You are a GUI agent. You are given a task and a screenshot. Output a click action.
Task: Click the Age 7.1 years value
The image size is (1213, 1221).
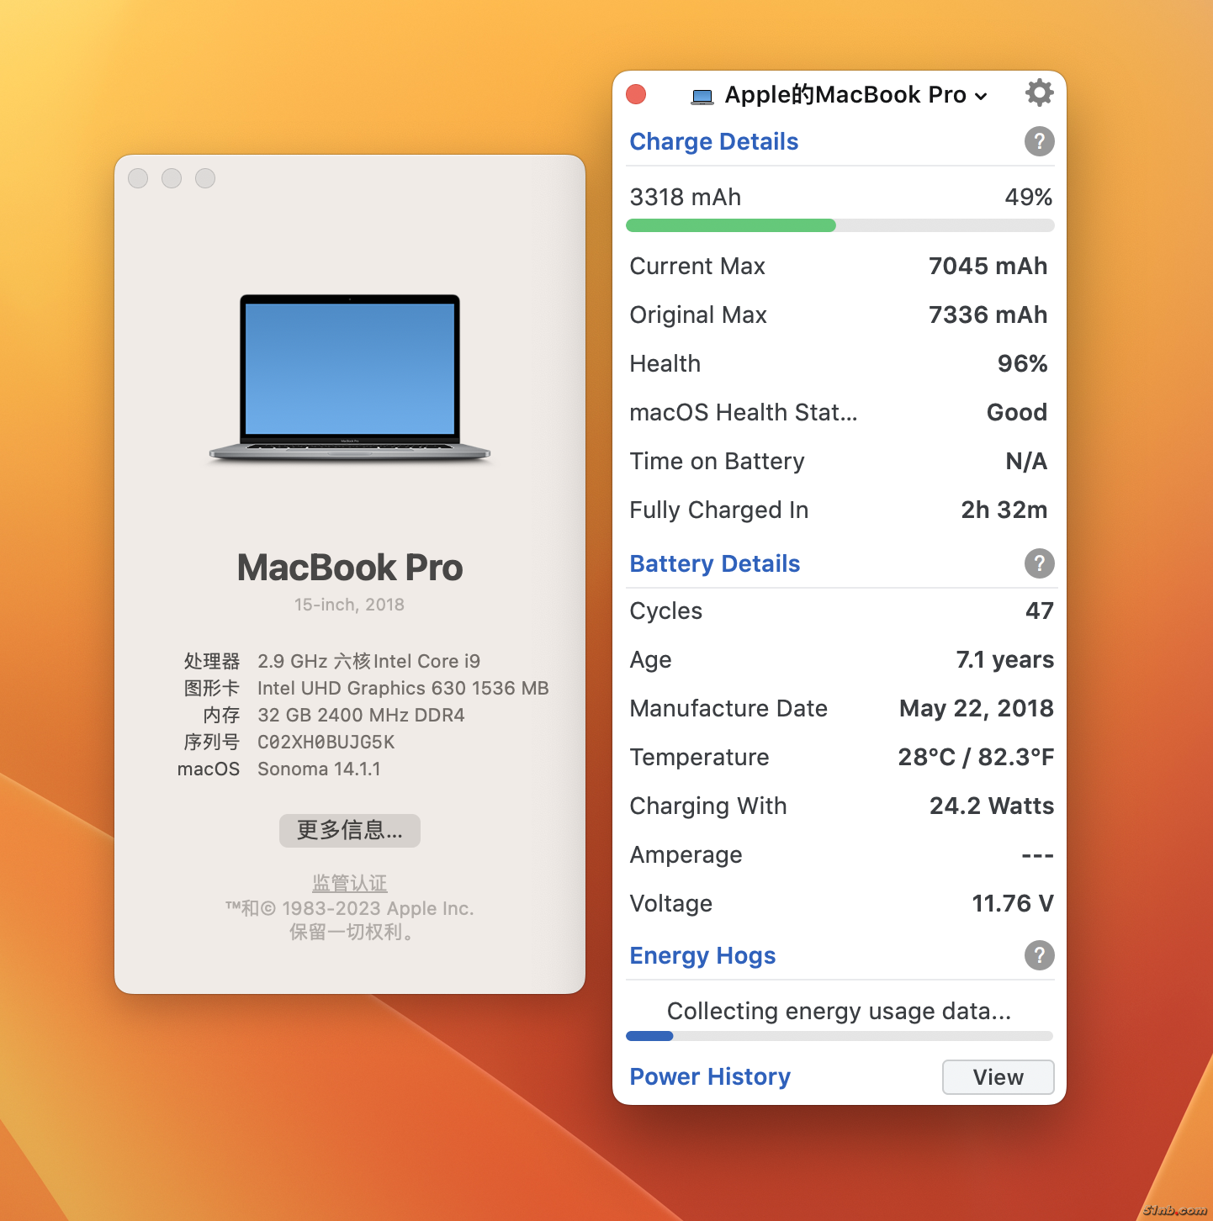[x=1005, y=659]
